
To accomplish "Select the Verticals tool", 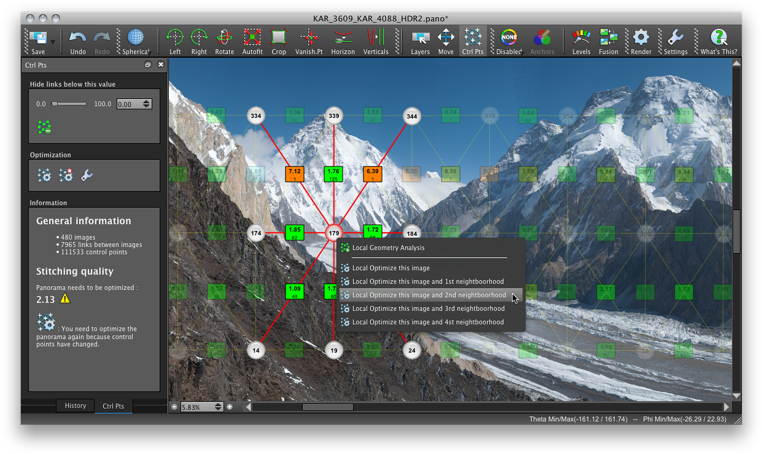I will coord(375,41).
